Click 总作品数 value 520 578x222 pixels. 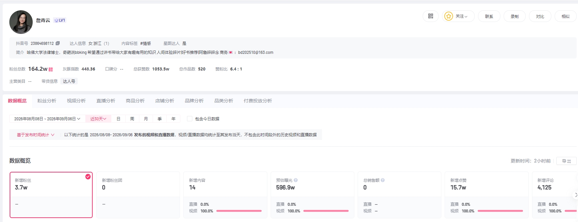202,69
